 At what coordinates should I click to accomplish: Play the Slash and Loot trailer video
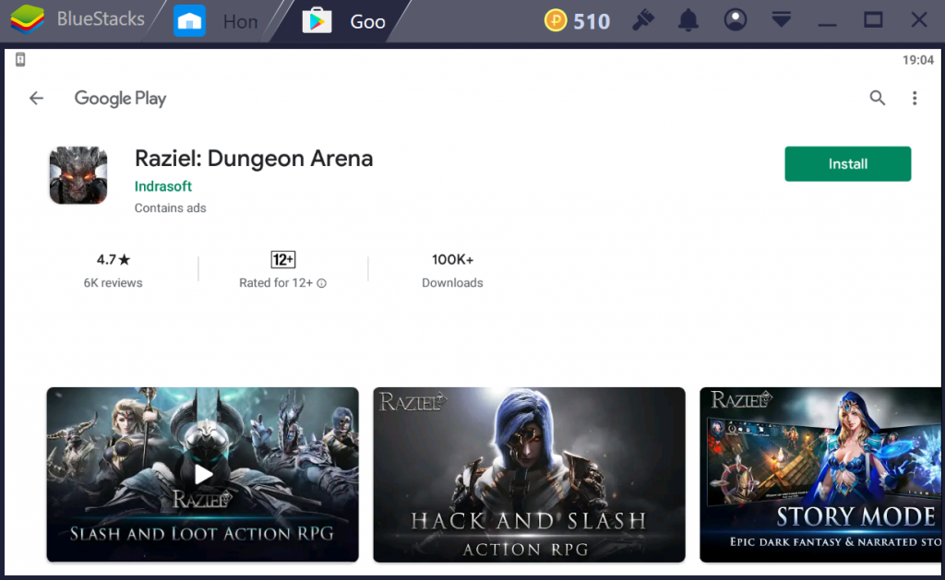203,475
